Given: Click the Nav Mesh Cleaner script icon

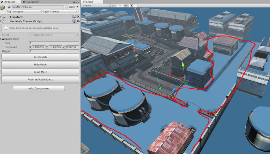Looking at the screenshot, I should [x=4, y=21].
